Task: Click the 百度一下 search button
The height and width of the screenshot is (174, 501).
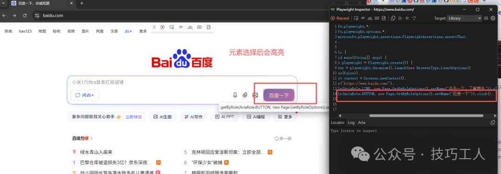Action: coord(279,95)
